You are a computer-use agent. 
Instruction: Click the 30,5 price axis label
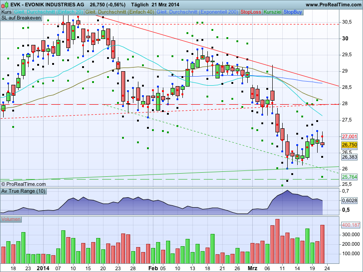point(347,22)
